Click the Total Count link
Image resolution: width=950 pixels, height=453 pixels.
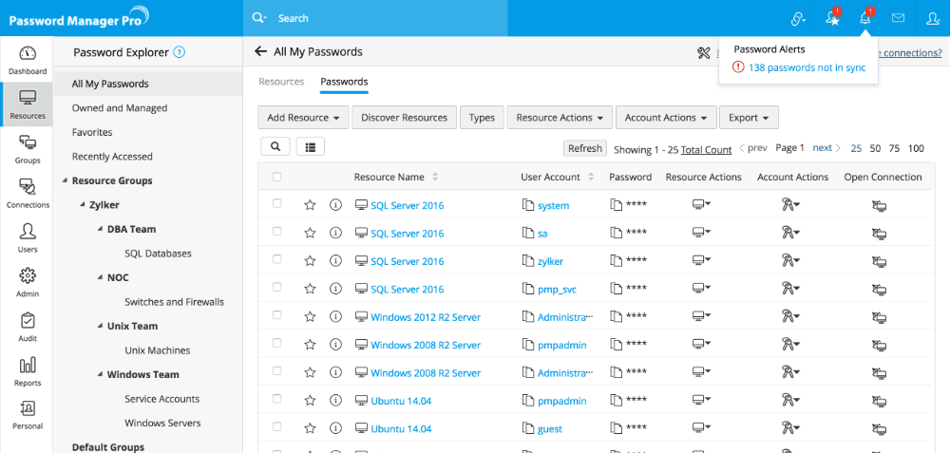(707, 149)
